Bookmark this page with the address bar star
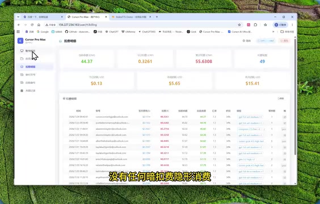Image resolution: width=320 pixels, height=204 pixels. (239, 25)
